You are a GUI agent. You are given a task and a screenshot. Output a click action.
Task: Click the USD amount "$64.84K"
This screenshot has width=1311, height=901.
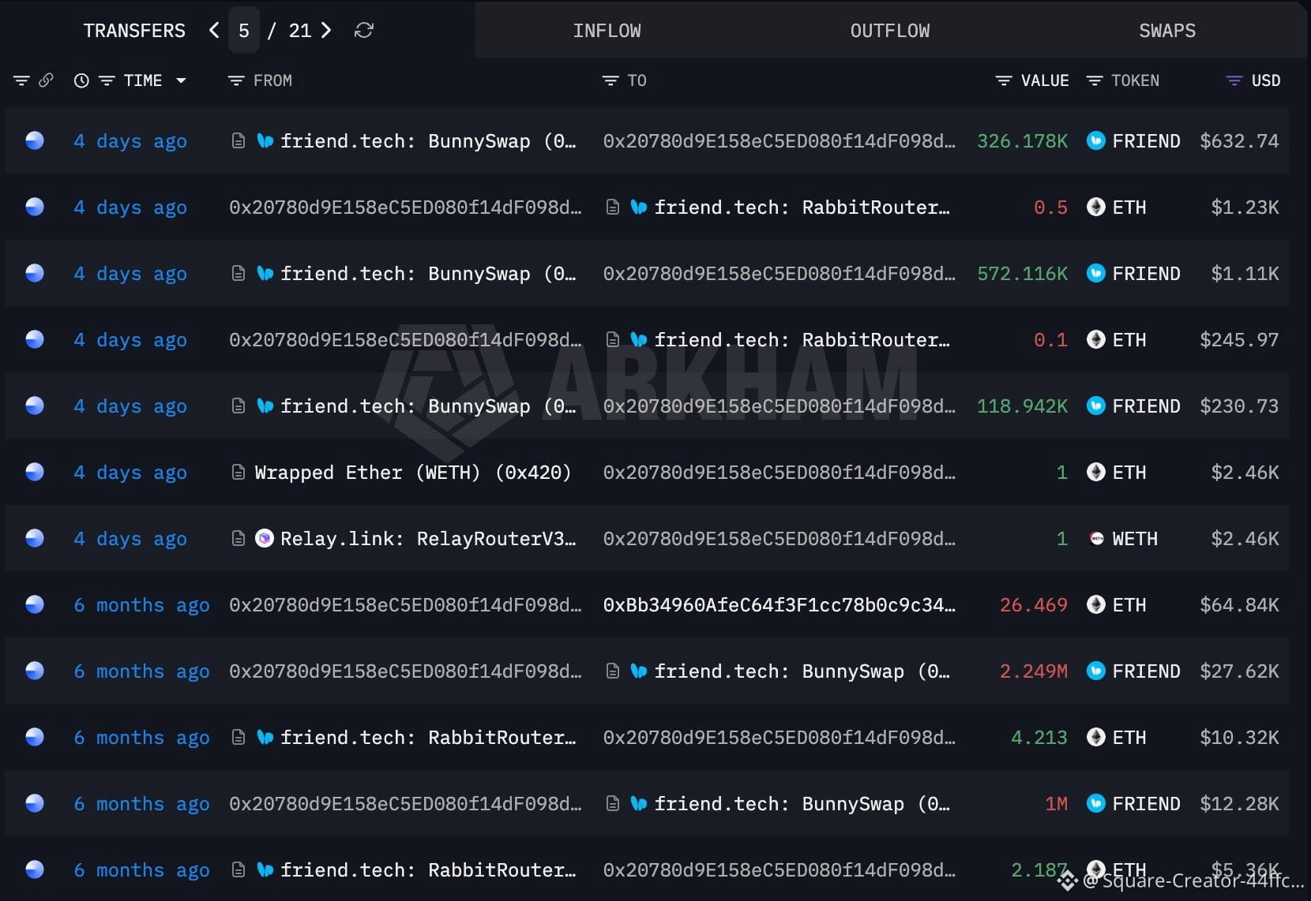1239,604
